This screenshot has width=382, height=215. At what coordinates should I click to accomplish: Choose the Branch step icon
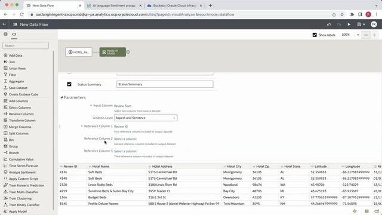tap(5, 153)
